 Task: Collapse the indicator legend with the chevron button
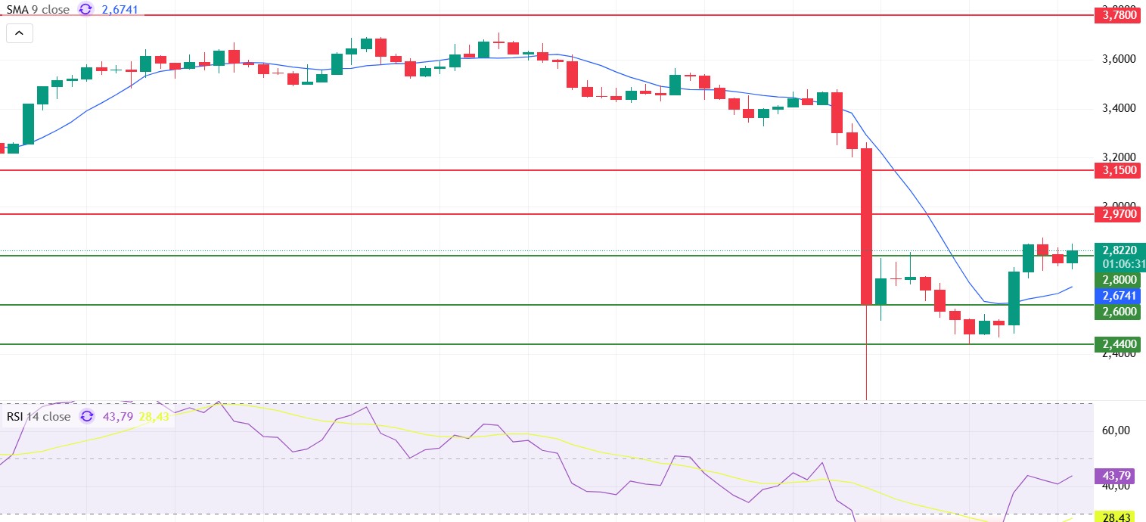[x=19, y=33]
